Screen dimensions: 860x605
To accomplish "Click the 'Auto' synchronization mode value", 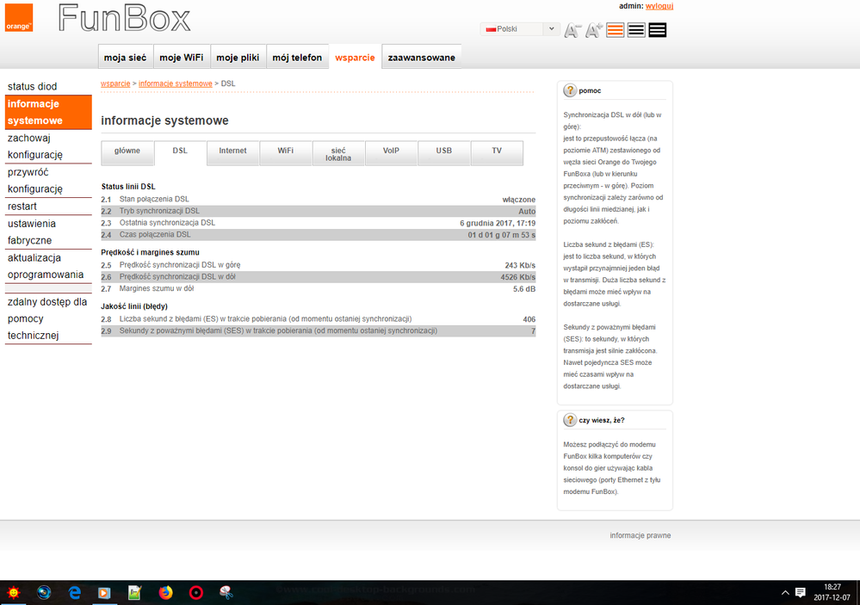I will pyautogui.click(x=527, y=211).
